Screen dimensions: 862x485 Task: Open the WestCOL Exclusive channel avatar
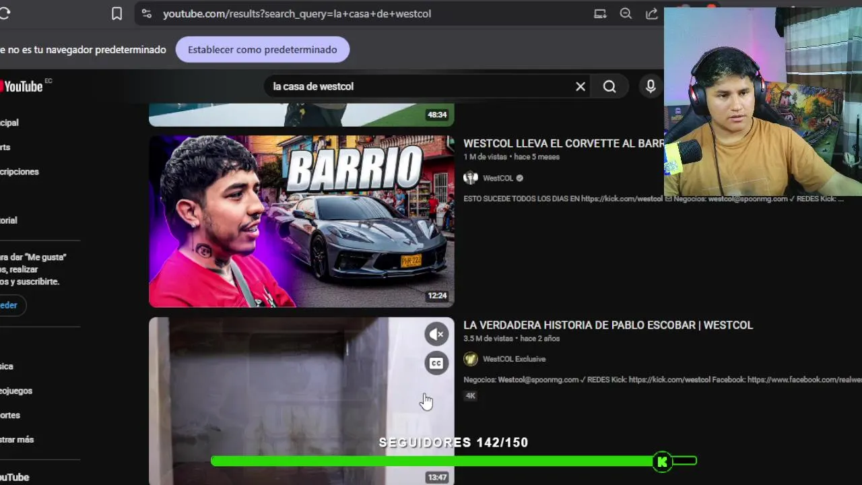coord(471,359)
